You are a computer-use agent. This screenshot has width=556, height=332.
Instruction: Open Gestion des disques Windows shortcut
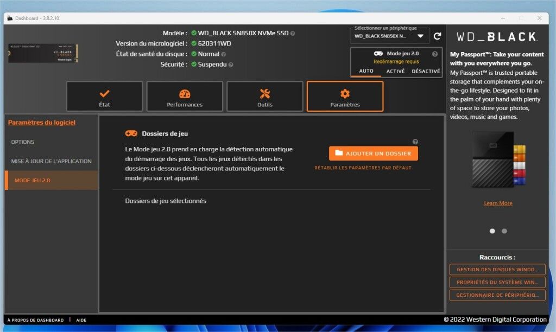(497, 269)
